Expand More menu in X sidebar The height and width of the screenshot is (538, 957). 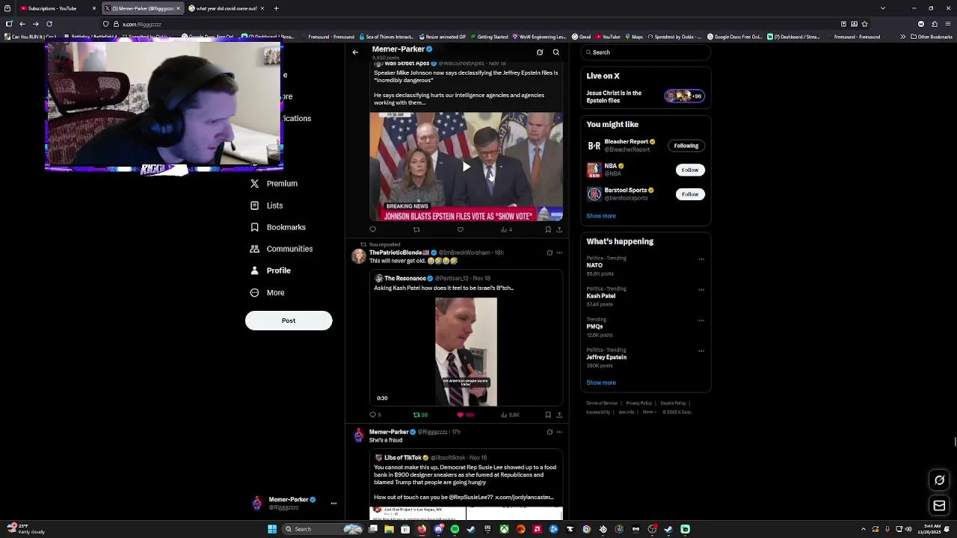(268, 293)
